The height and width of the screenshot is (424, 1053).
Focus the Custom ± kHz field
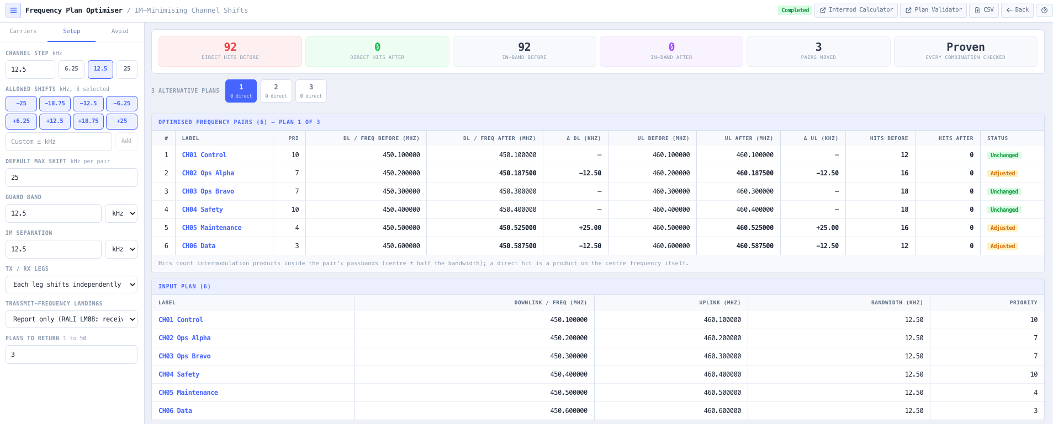click(59, 142)
